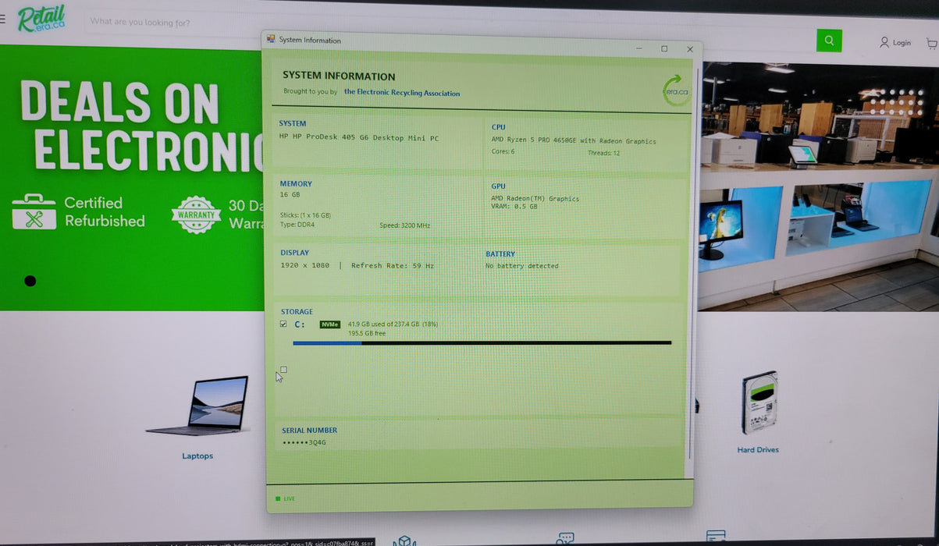Screen dimensions: 939x546
Task: Maximize the System Information window
Action: click(664, 48)
